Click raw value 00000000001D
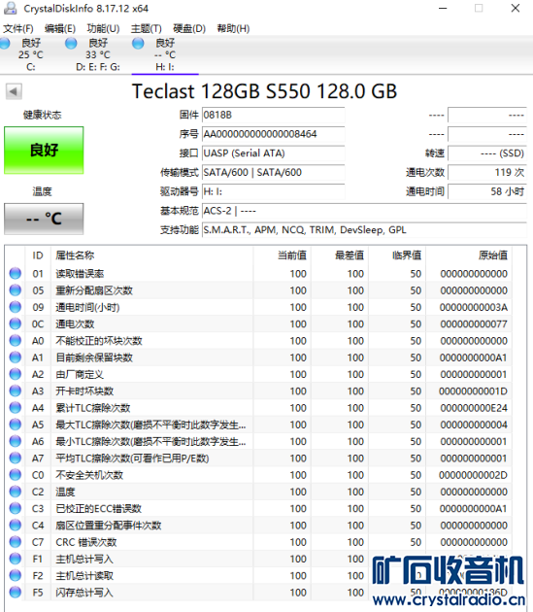Image resolution: width=533 pixels, height=612 pixels. coord(473,391)
